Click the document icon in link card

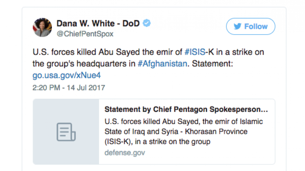point(66,132)
